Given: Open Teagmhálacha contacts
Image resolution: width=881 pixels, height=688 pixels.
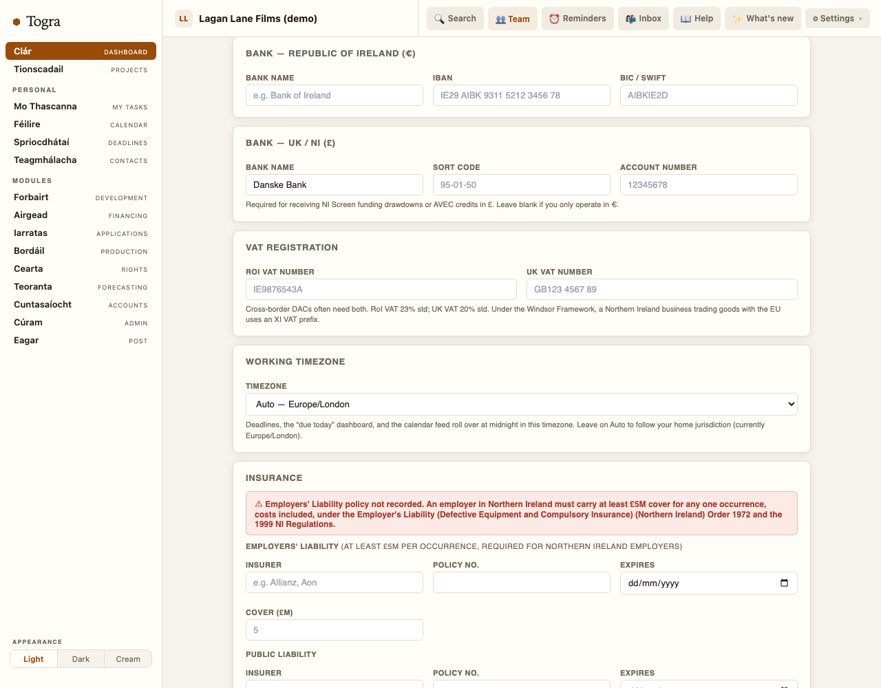Looking at the screenshot, I should point(81,160).
